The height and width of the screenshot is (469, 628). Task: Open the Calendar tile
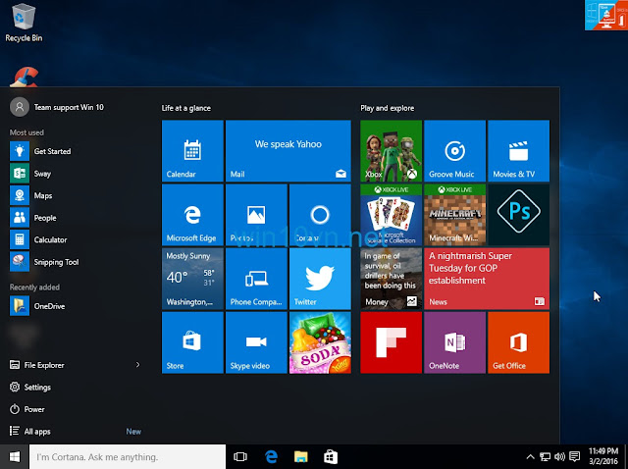point(192,150)
